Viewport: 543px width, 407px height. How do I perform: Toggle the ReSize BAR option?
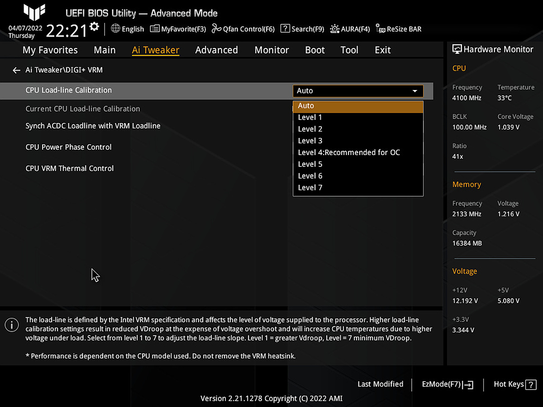(398, 29)
